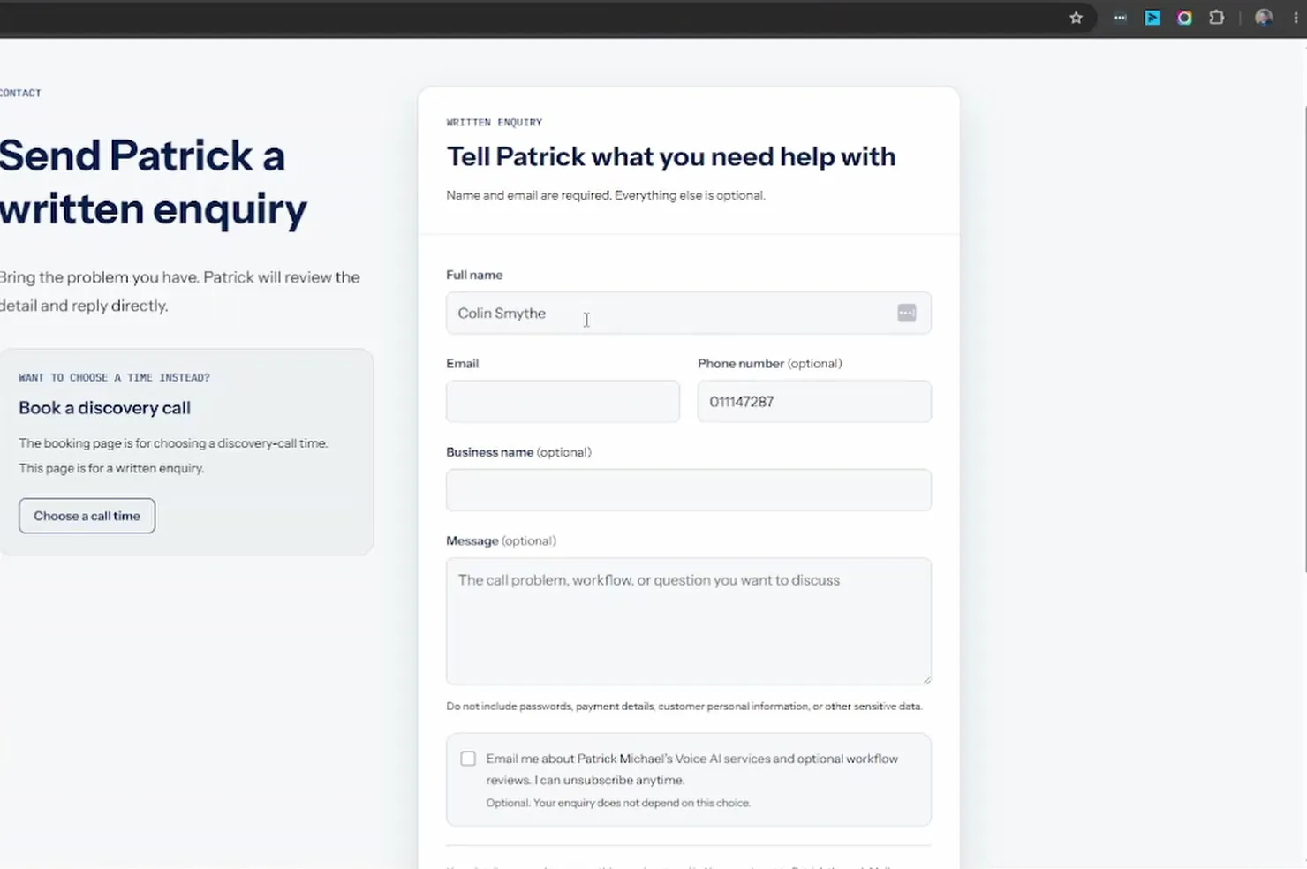Bookmark this page with the star icon

tap(1076, 18)
